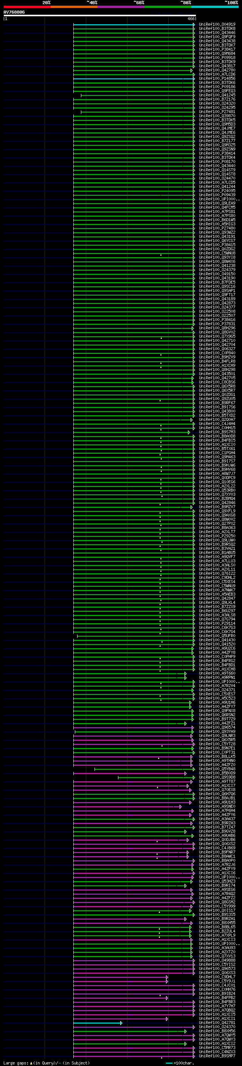Click the query end position 466
242x1066 pixels.
coord(191,19)
